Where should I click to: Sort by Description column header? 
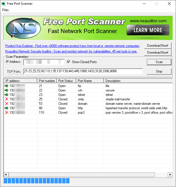point(138,81)
